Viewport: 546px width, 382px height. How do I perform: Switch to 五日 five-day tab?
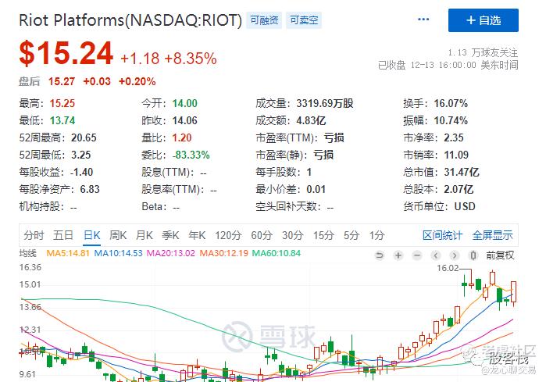tap(63, 235)
